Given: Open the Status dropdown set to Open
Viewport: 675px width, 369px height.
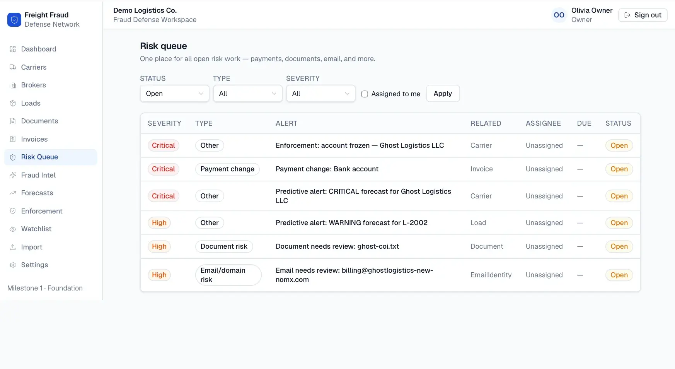Looking at the screenshot, I should [x=174, y=94].
